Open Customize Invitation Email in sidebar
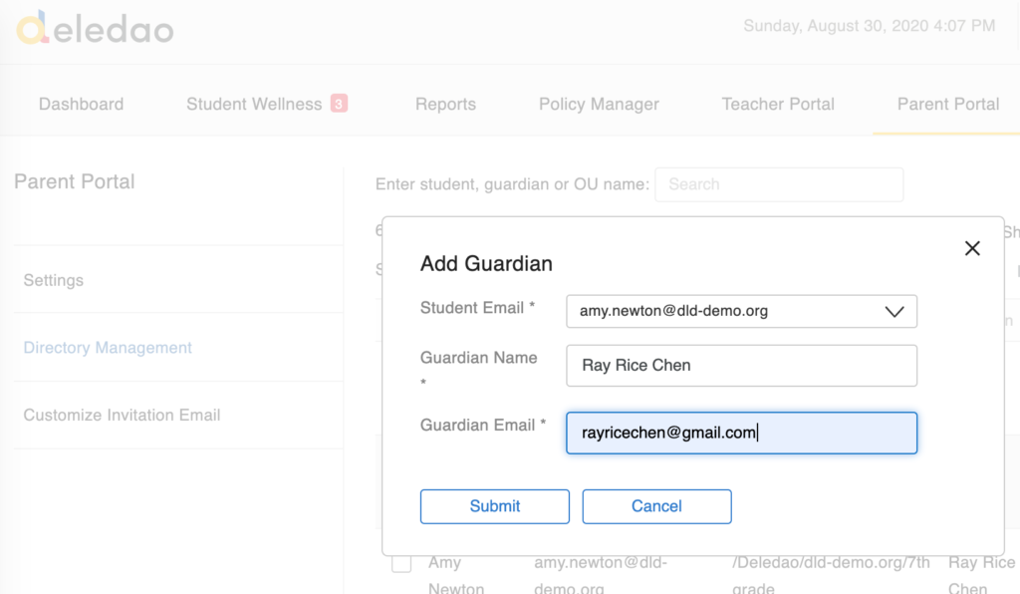This screenshot has width=1020, height=594. coord(122,415)
